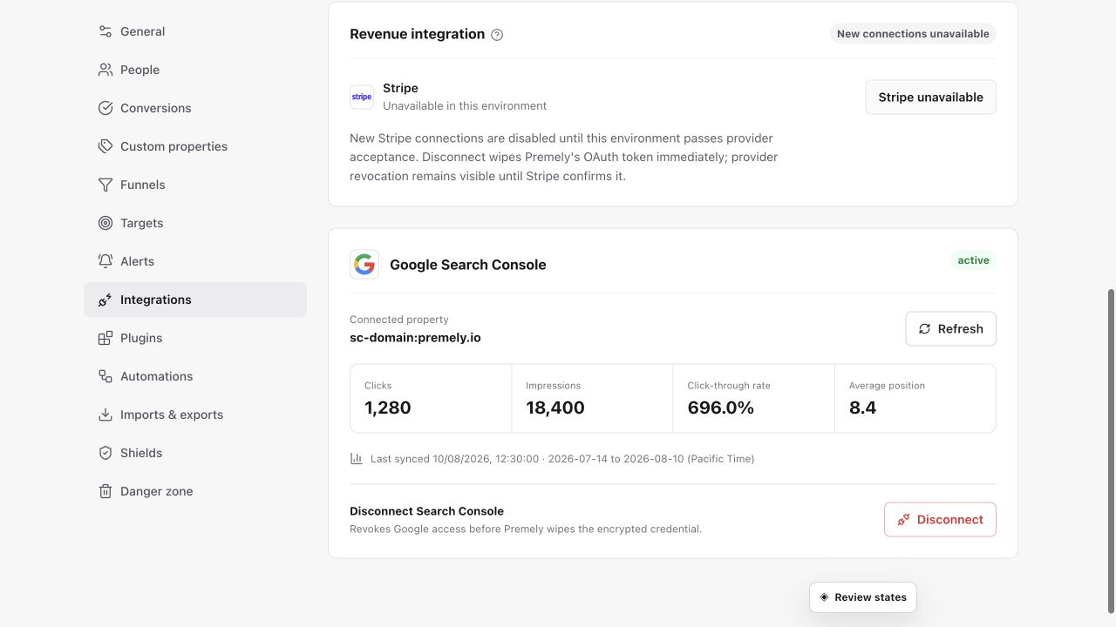This screenshot has height=627, width=1116.
Task: Click the Automations workflow icon
Action: point(105,376)
